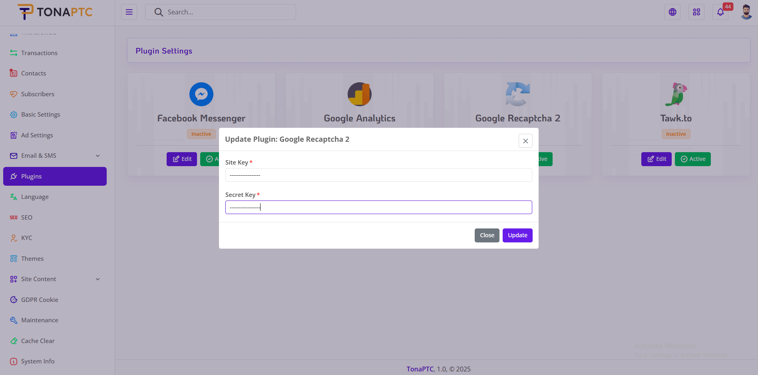Activate the Tawk.to plugin

[693, 159]
